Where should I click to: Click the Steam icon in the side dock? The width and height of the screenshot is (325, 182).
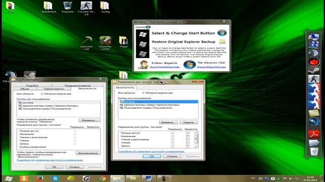click(314, 70)
